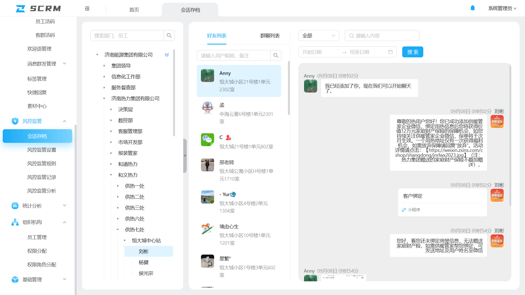Open the 系统管理员 user dropdown
This screenshot has width=525, height=295.
point(502,8)
